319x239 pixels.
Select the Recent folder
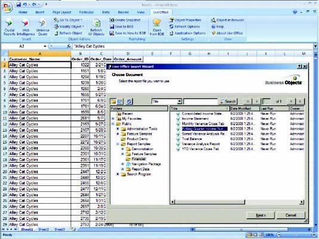pos(127,113)
